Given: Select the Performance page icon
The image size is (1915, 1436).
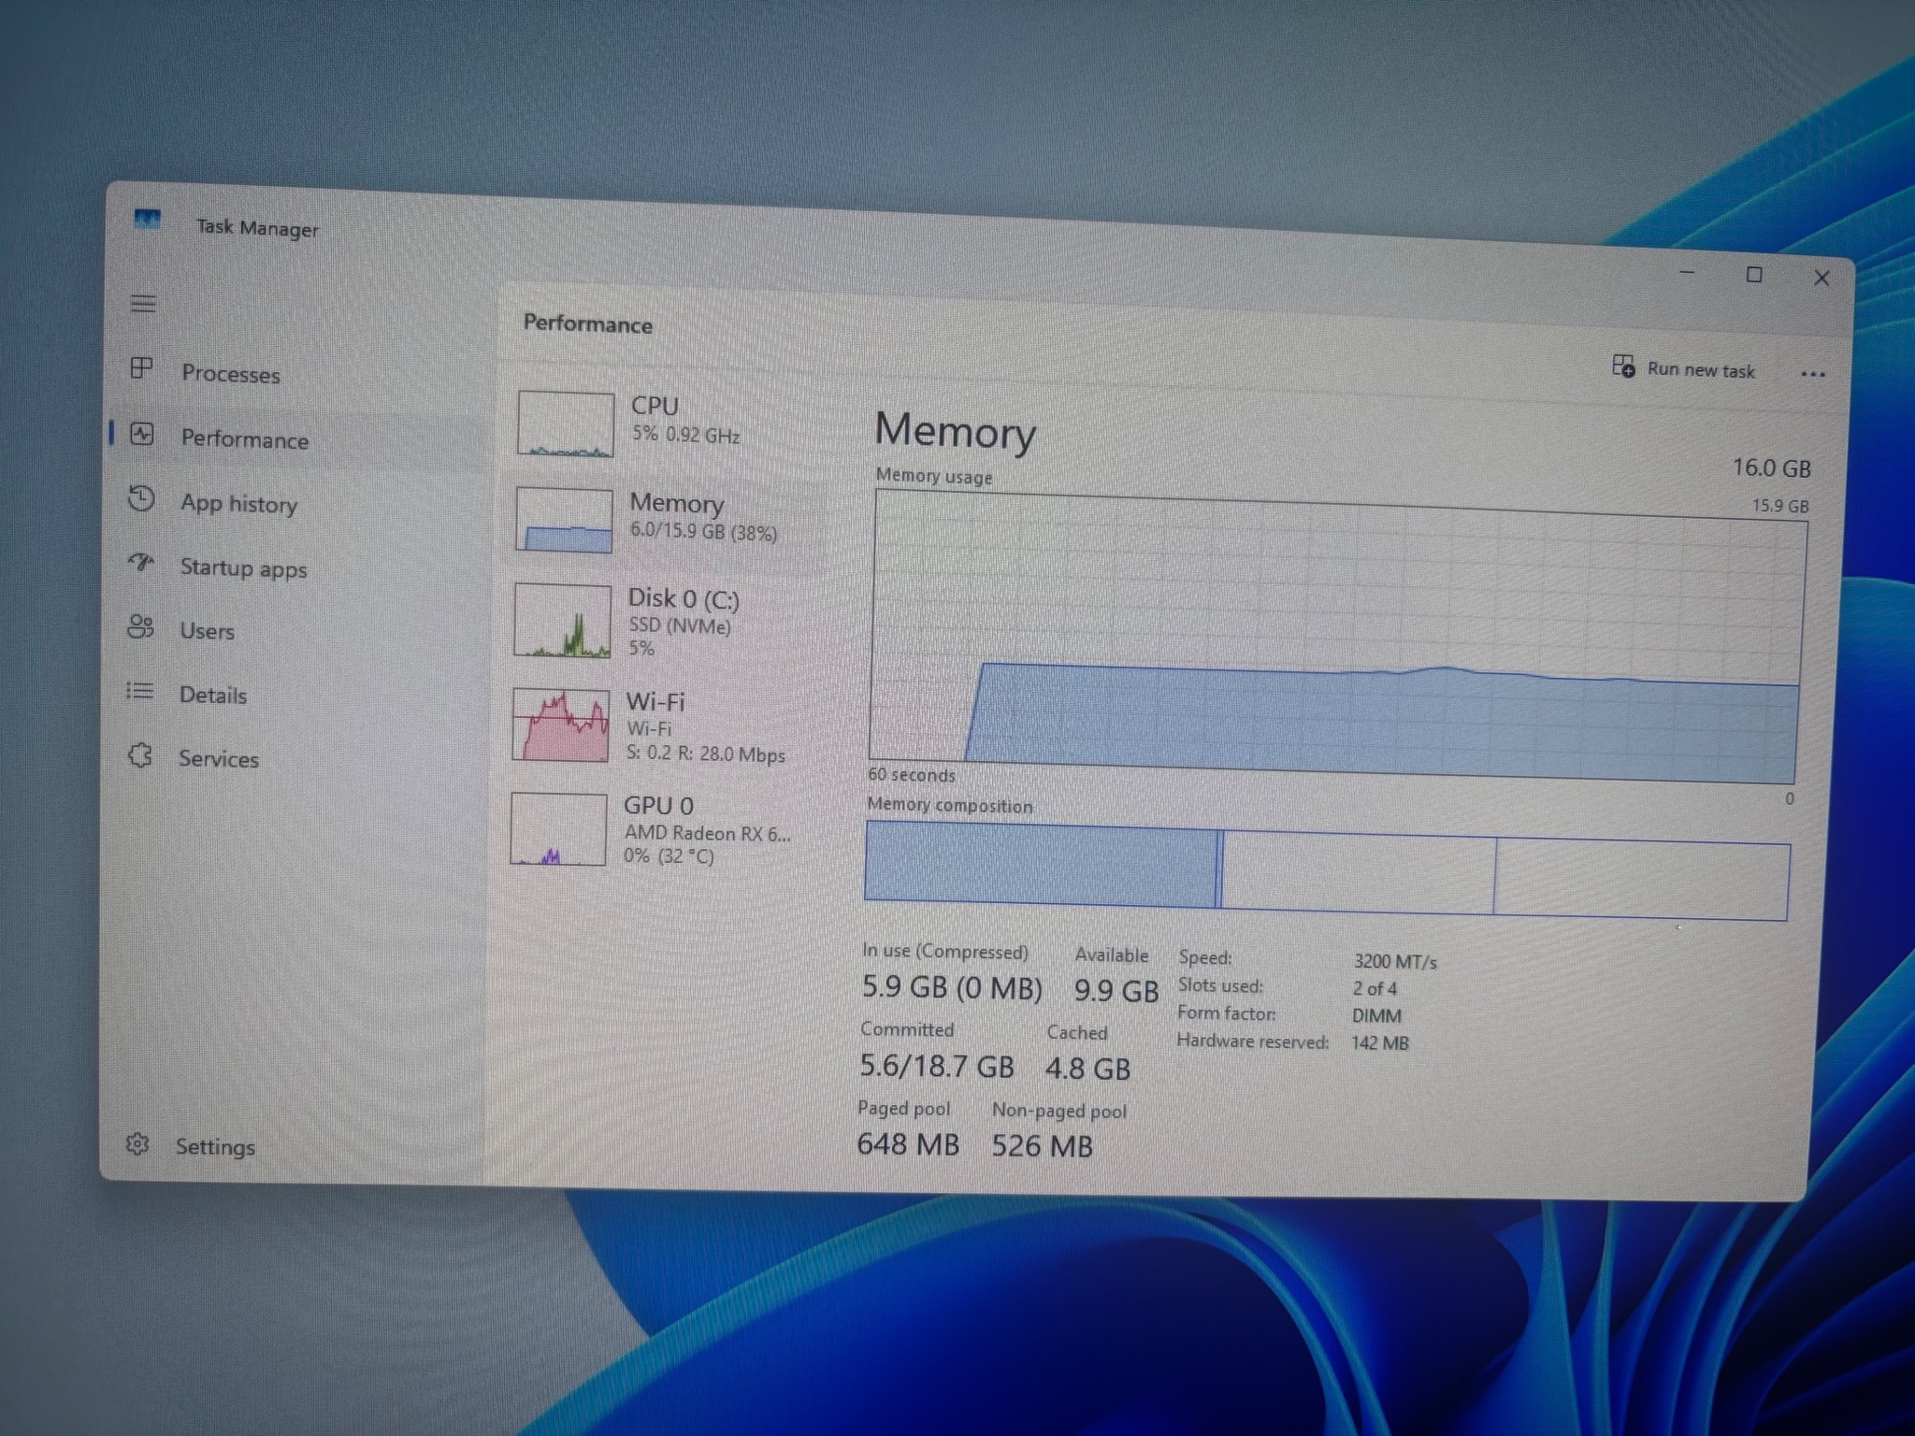Looking at the screenshot, I should [142, 434].
